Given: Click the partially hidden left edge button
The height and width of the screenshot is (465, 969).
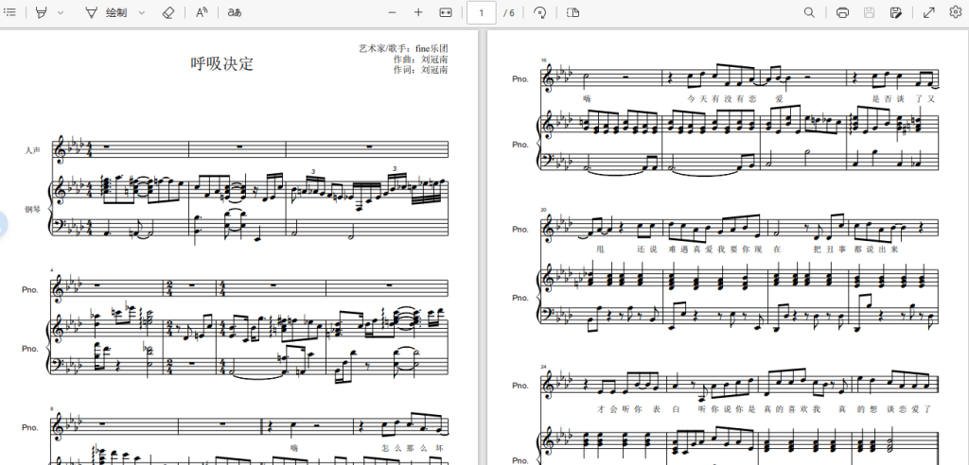Looking at the screenshot, I should pos(3,225).
